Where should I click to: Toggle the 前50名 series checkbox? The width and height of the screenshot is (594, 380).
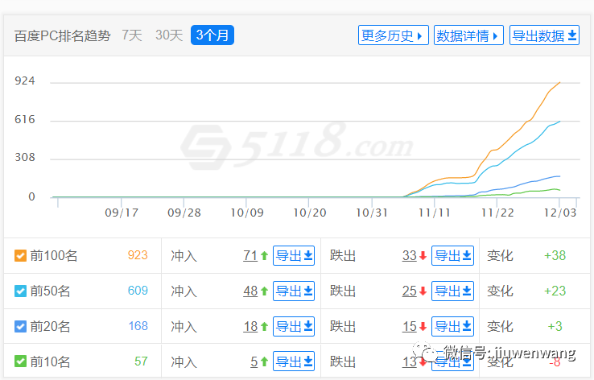click(x=21, y=291)
